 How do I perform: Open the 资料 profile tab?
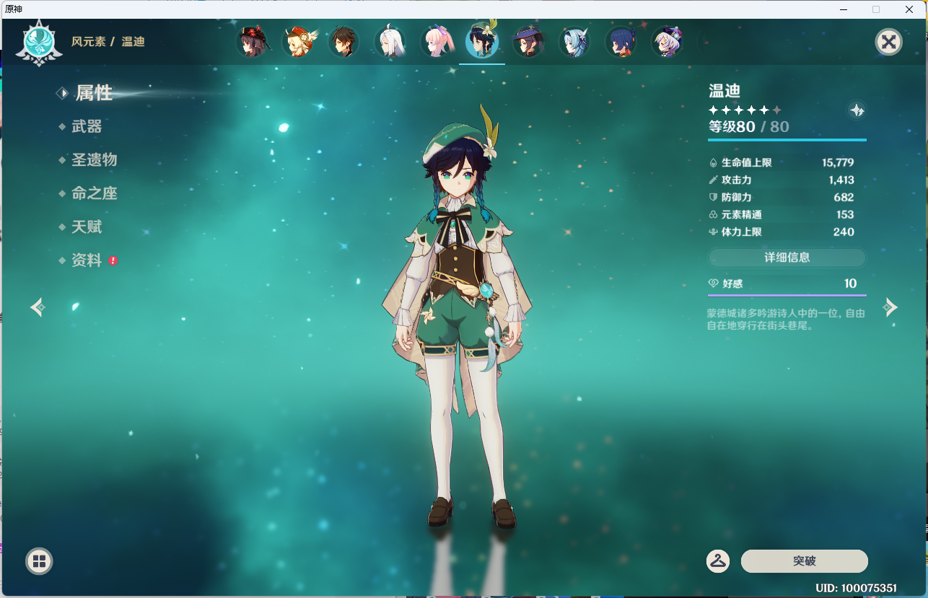tap(87, 260)
